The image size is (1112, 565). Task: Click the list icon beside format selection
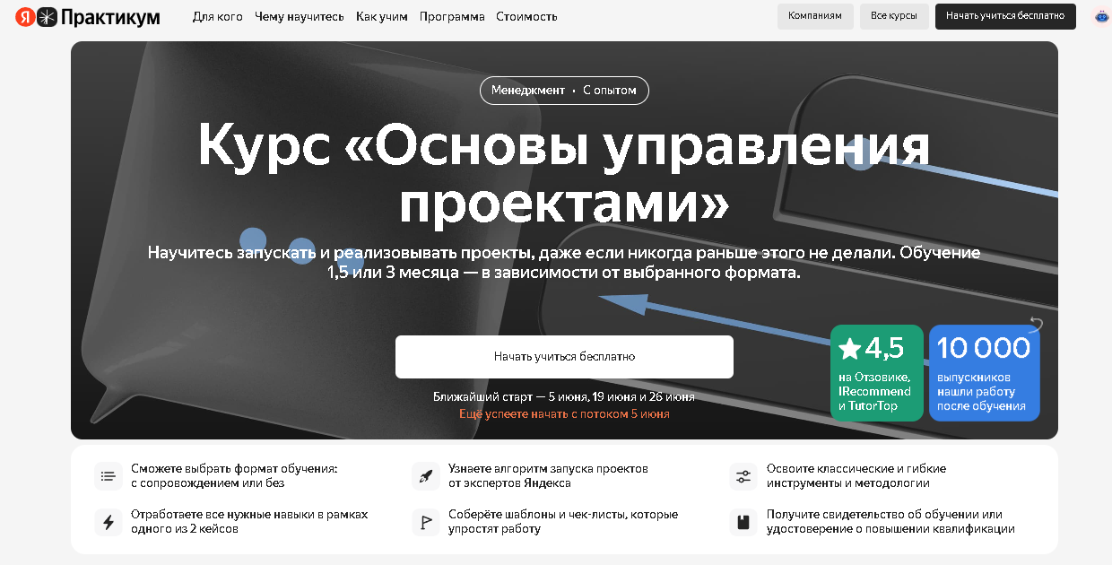[109, 476]
